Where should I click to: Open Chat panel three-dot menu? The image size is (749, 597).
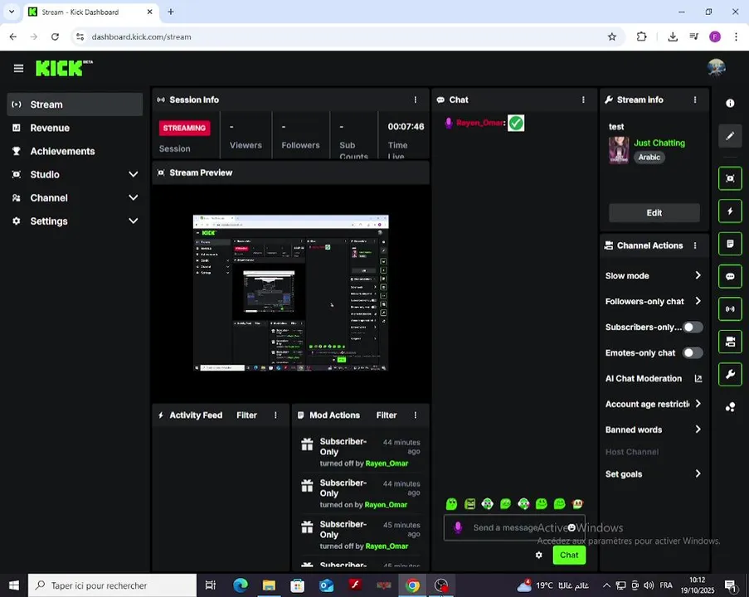[x=583, y=99]
